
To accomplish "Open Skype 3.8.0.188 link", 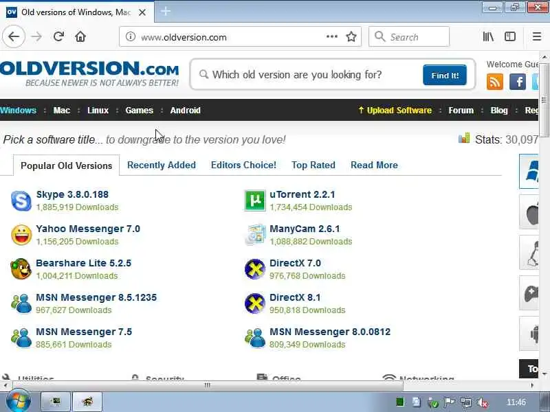I will pyautogui.click(x=72, y=194).
